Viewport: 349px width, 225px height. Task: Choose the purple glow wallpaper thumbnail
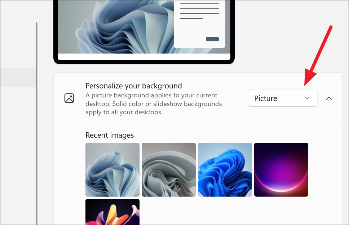point(281,170)
